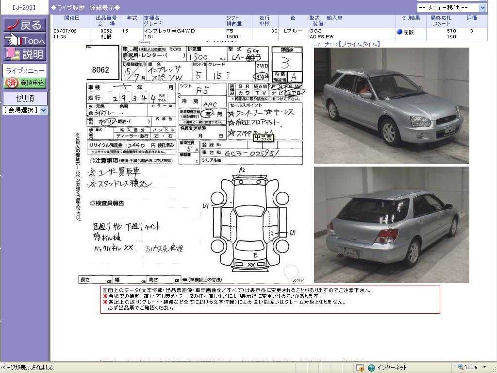The width and height of the screenshot is (497, 373).
Task: Click mileage 30 cell
Action: pyautogui.click(x=274, y=31)
